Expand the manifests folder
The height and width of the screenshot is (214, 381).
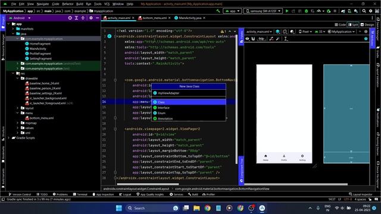point(13,29)
